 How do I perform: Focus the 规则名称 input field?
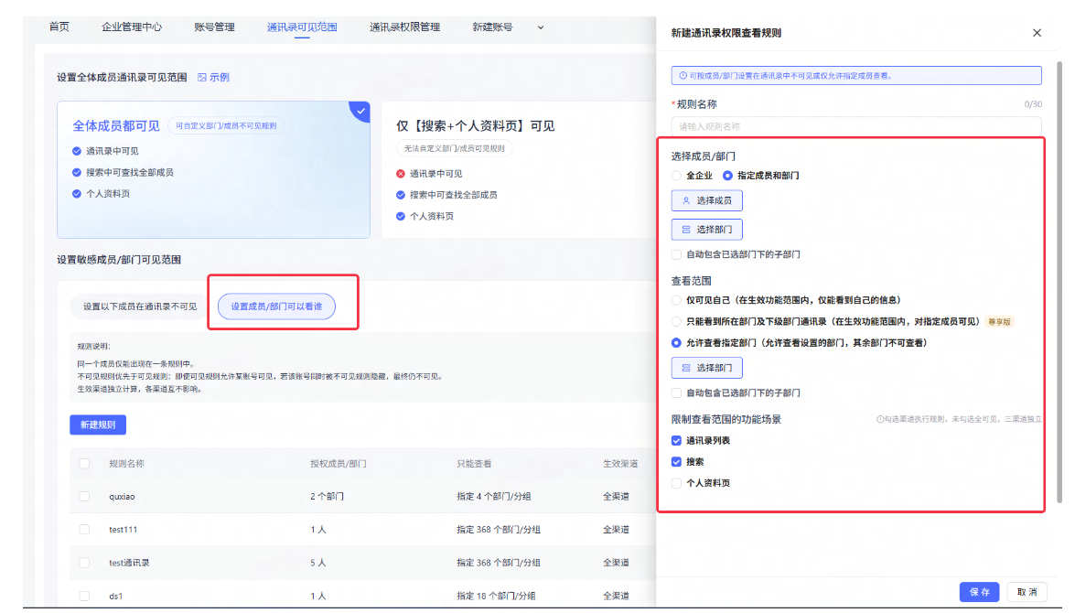856,126
